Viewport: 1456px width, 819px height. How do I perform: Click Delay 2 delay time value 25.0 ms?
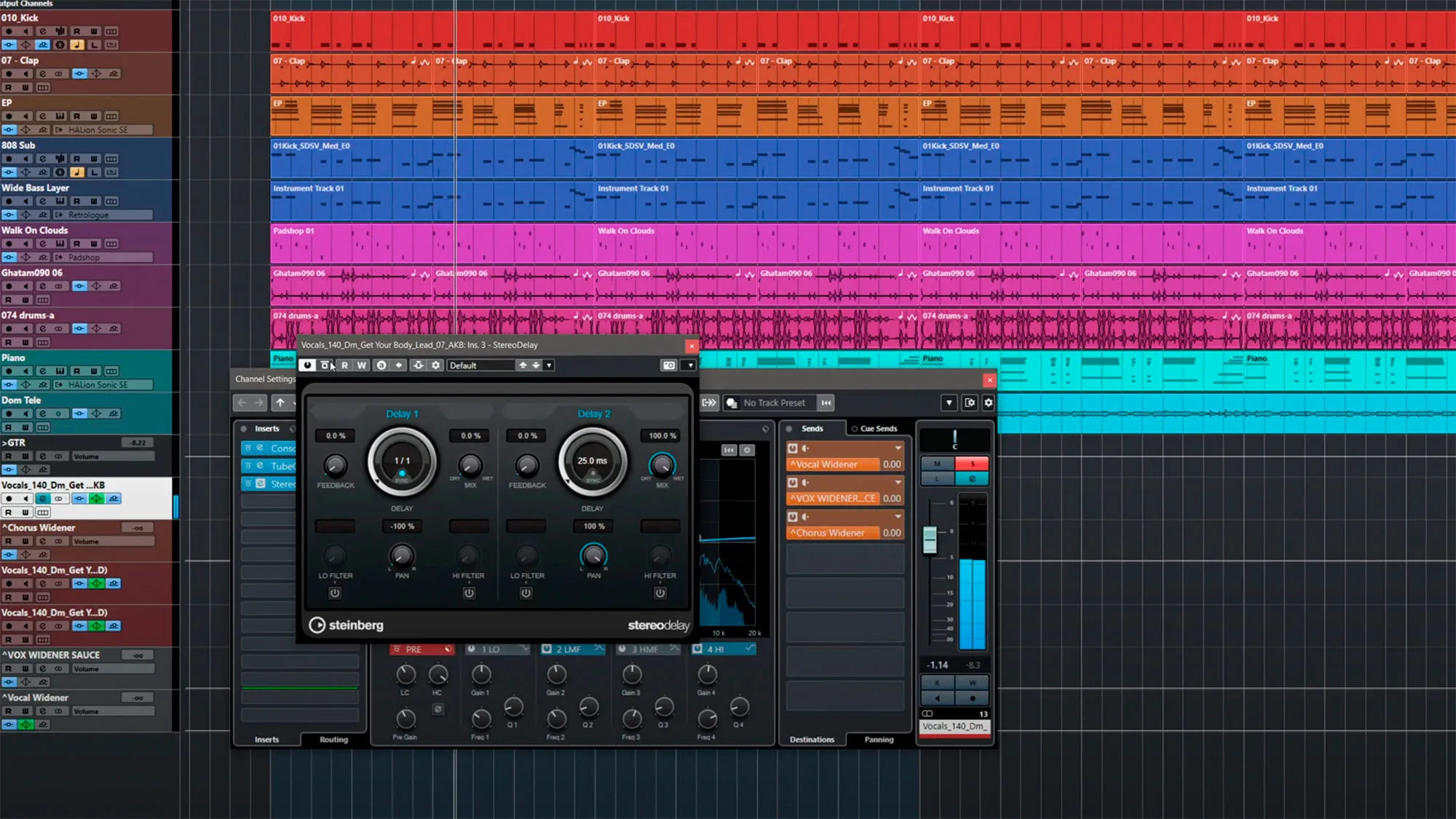[x=592, y=461]
